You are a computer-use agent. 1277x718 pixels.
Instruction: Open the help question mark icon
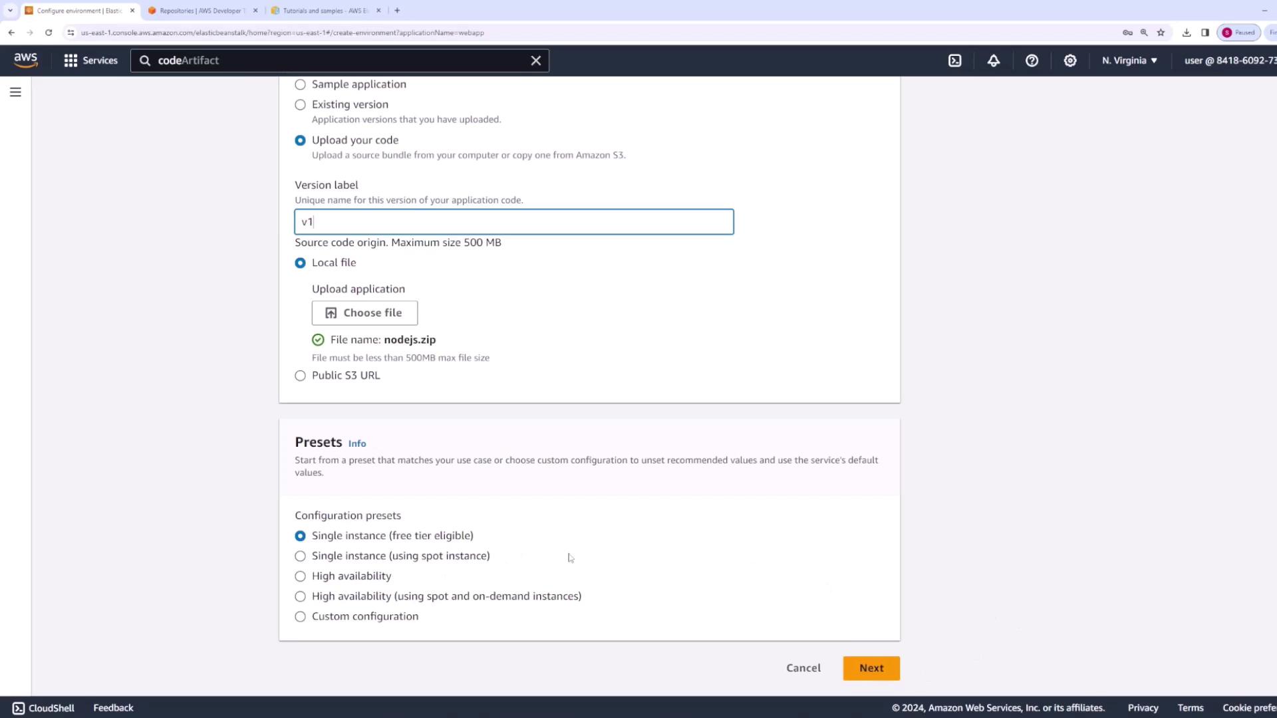(x=1032, y=60)
